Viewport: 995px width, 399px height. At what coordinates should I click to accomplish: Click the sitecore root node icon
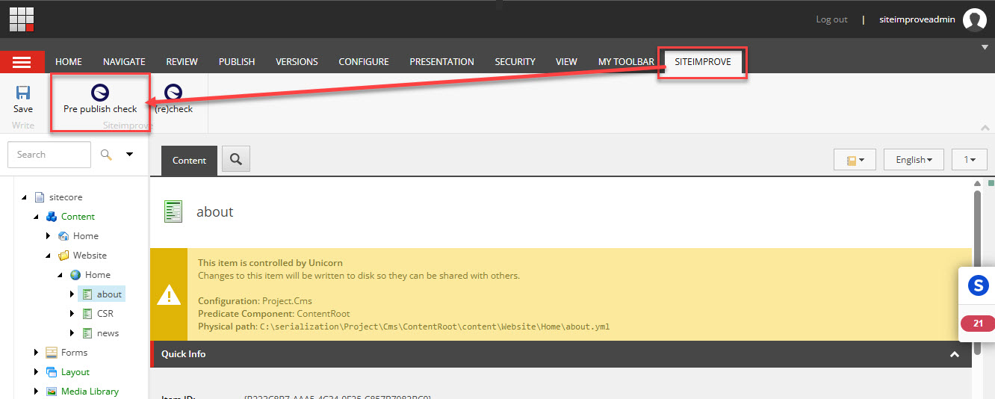[40, 197]
